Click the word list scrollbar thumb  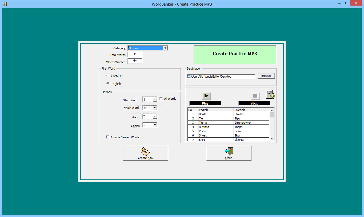272,114
